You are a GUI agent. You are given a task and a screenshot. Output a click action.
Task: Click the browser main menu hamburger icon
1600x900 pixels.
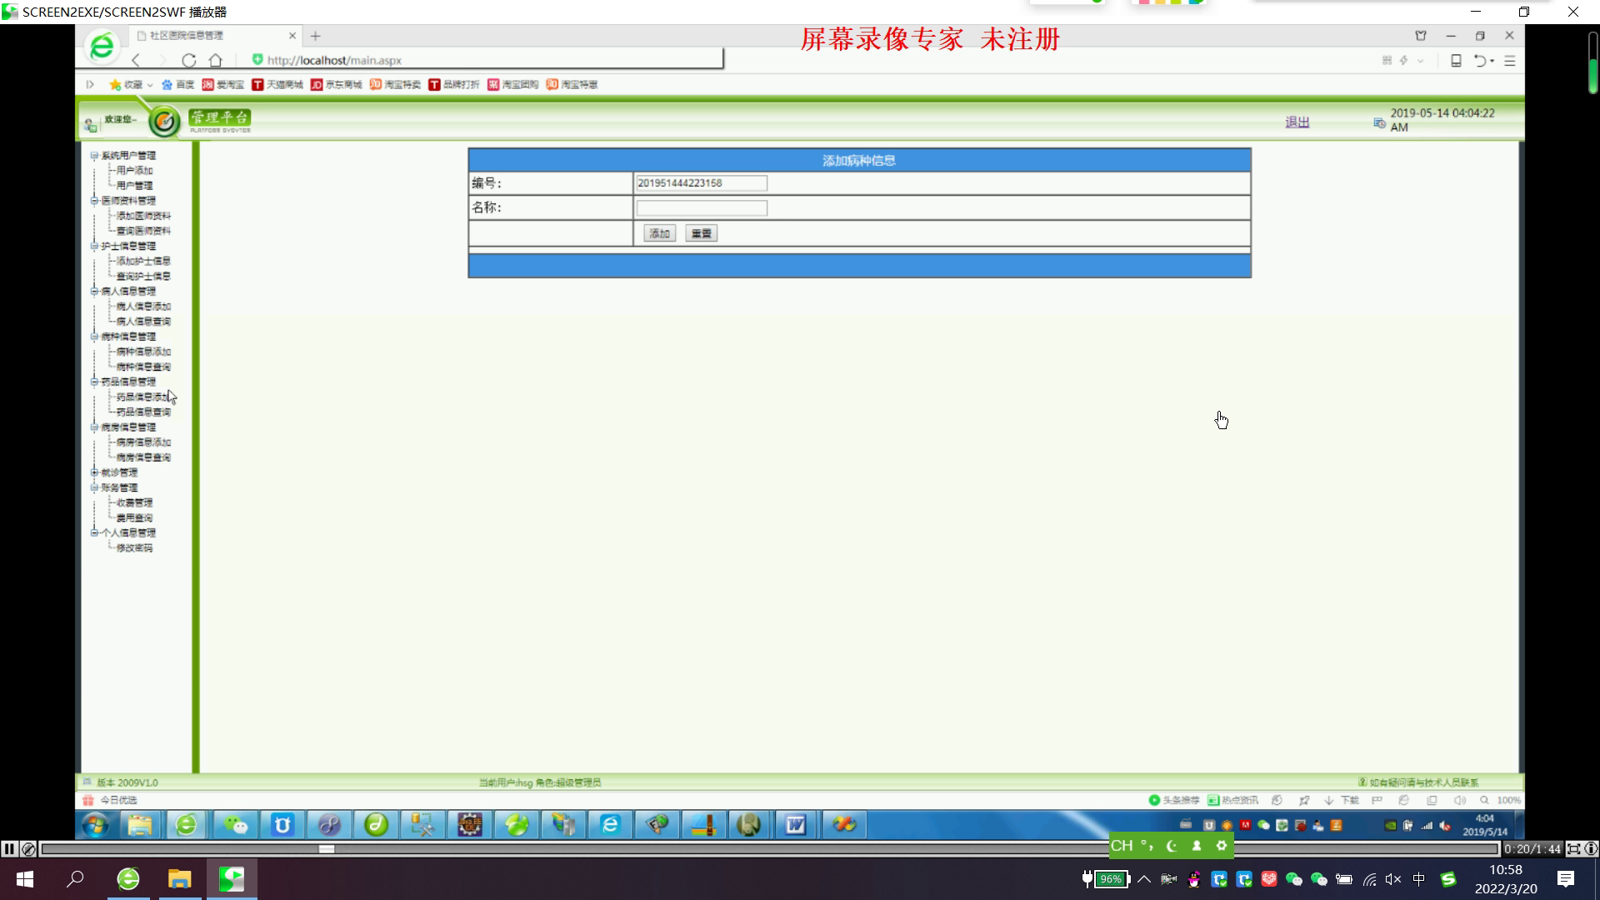1509,61
